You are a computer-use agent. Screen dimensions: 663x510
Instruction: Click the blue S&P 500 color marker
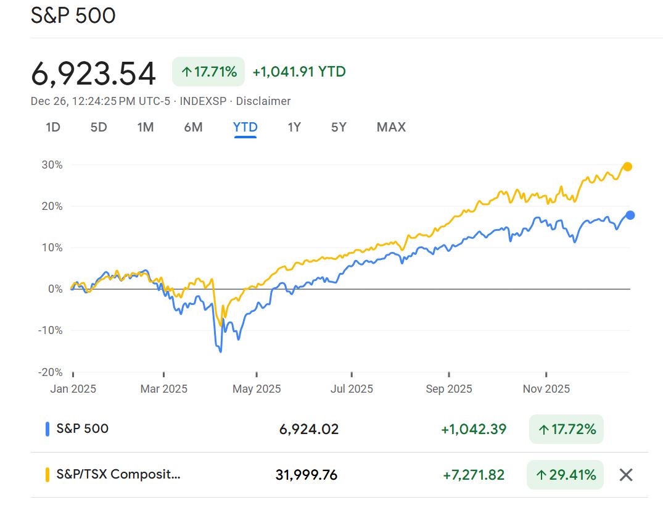[47, 429]
